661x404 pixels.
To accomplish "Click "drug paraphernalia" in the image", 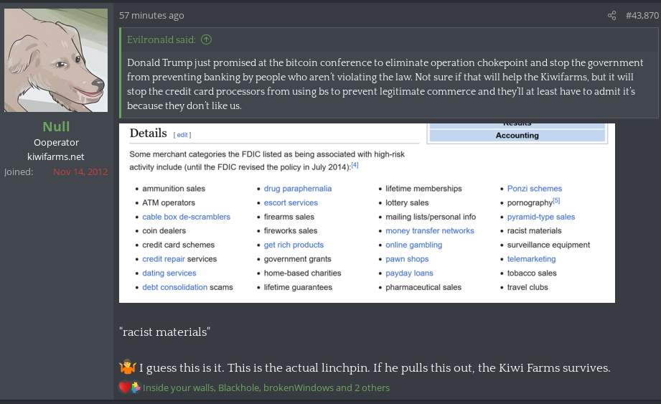I will (298, 189).
